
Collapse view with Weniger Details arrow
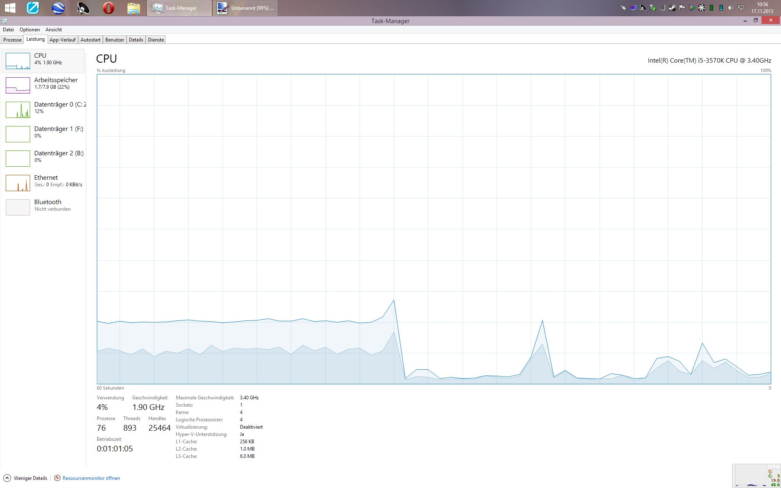pyautogui.click(x=7, y=478)
